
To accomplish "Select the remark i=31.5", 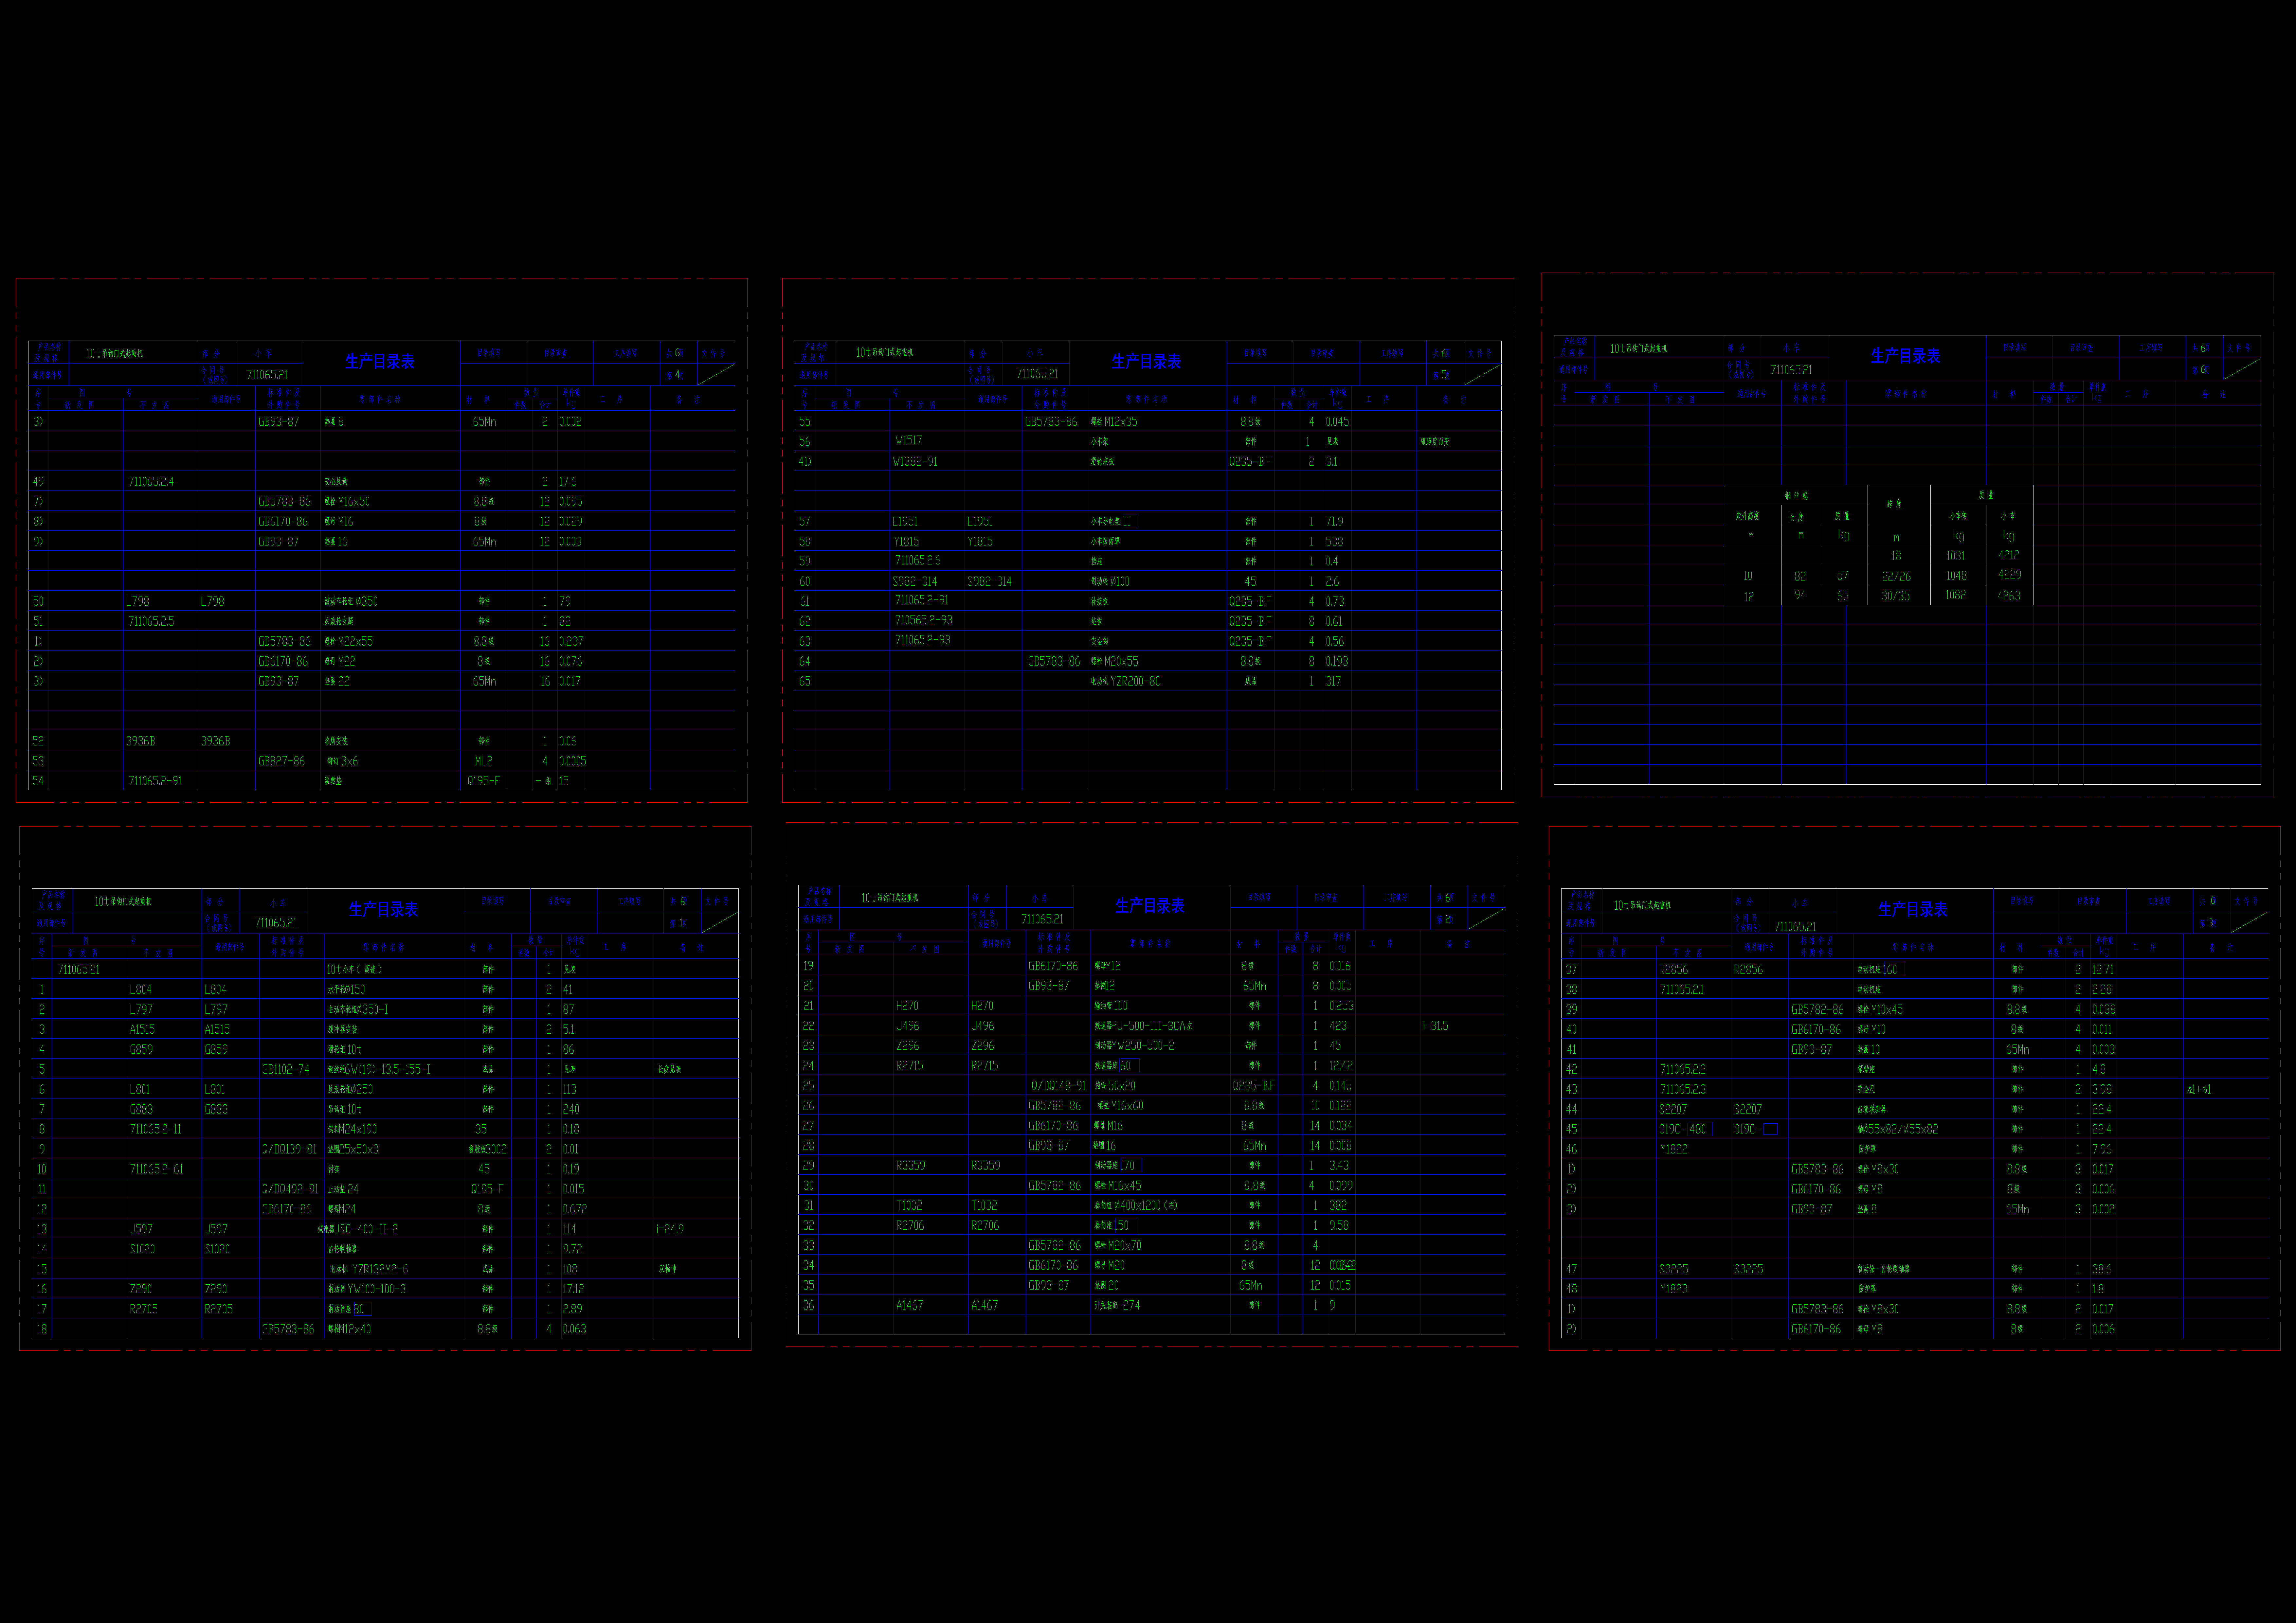I will pyautogui.click(x=1435, y=1025).
